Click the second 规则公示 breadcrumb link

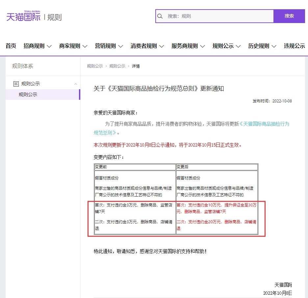click(x=117, y=66)
